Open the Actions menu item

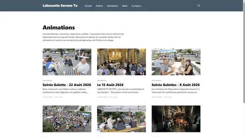99,6
